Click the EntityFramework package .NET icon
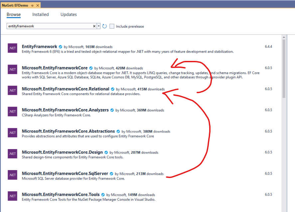The width and height of the screenshot is (295, 212). tap(12, 48)
